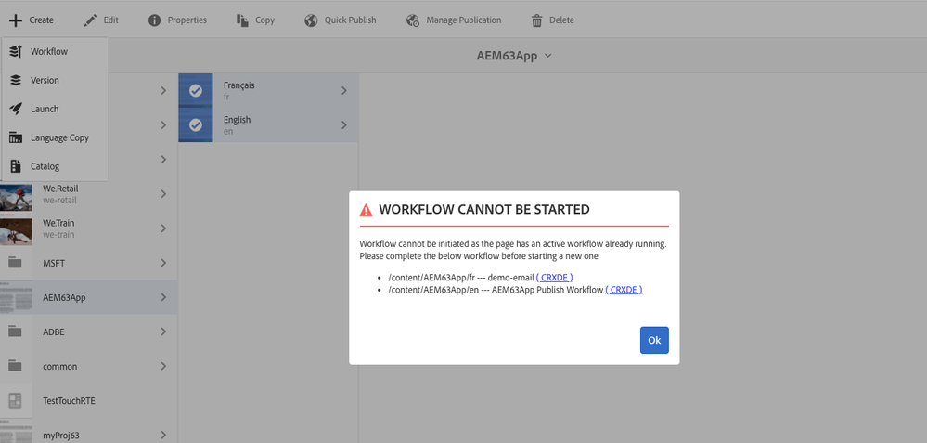The image size is (927, 443).
Task: Click the Catalog icon in Create menu
Action: 16,166
